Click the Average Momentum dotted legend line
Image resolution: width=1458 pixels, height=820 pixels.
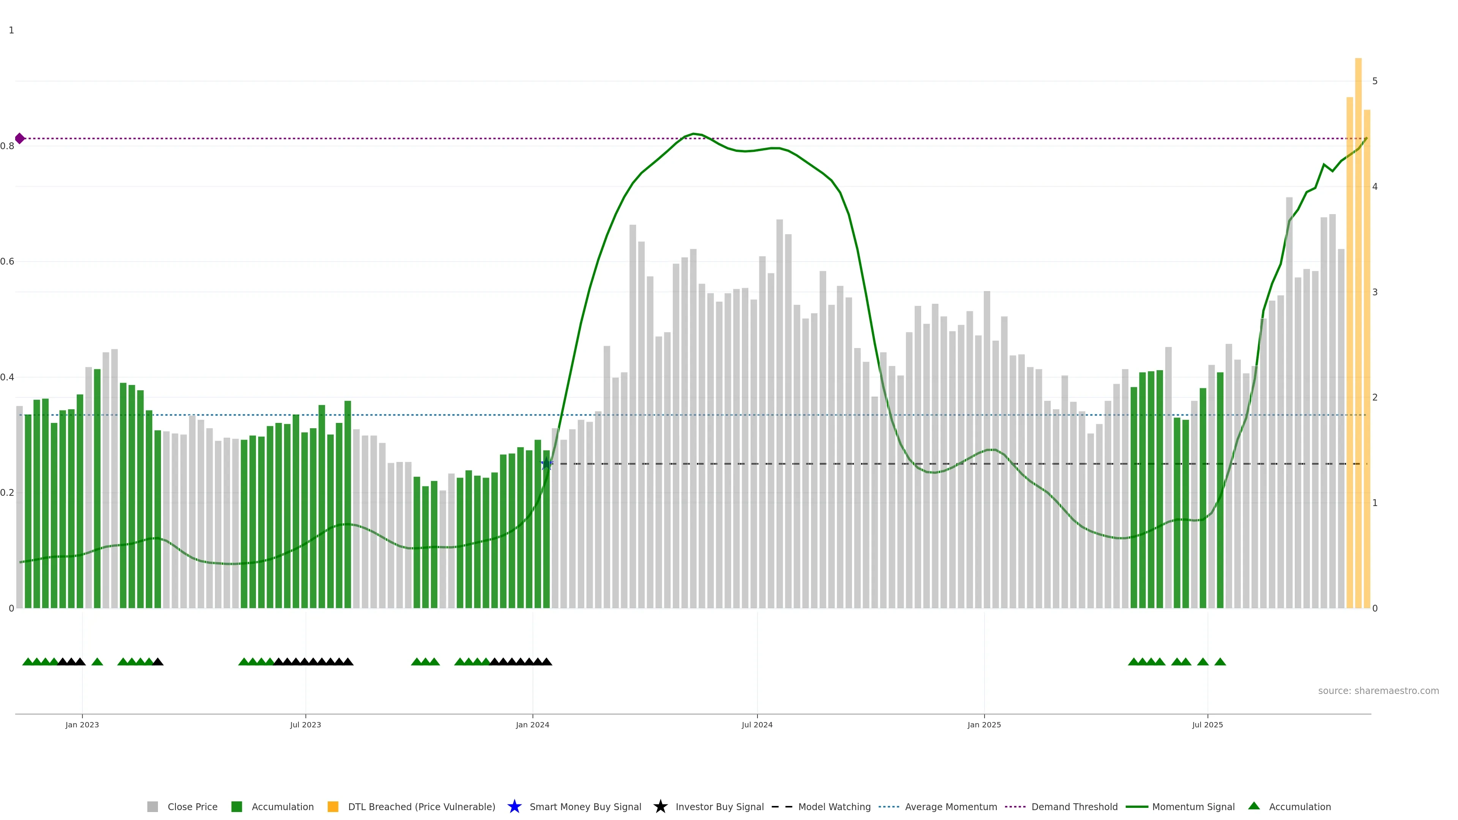pos(888,807)
